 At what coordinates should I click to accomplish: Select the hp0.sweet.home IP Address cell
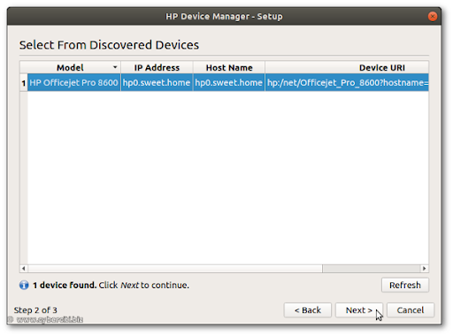point(157,82)
